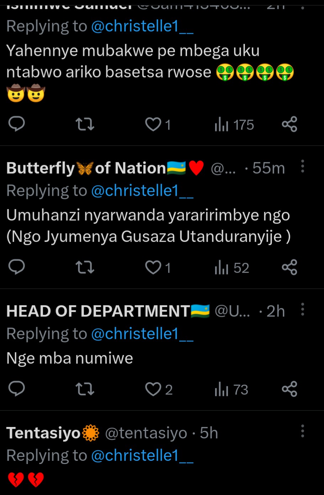Screen dimensions: 324x495
Task: Reply to the Yahennye mubakwe tweet
Action: (x=16, y=124)
